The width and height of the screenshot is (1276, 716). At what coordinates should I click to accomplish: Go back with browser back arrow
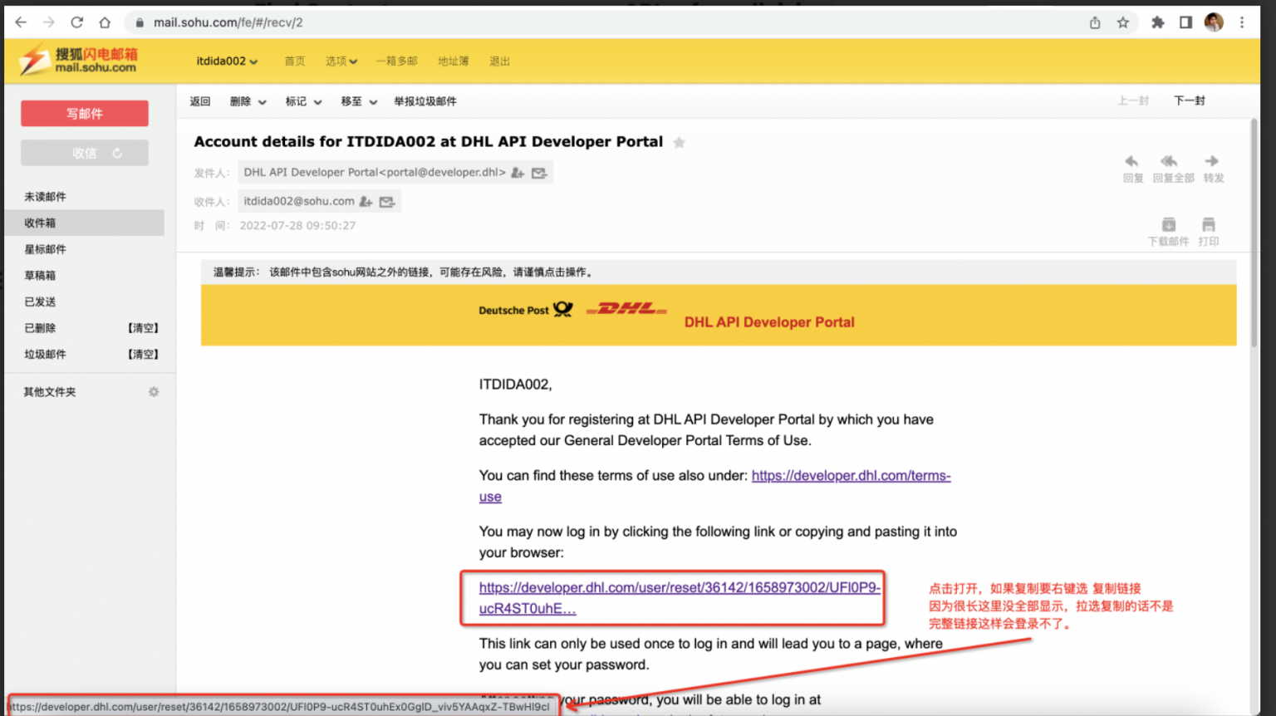(x=21, y=22)
